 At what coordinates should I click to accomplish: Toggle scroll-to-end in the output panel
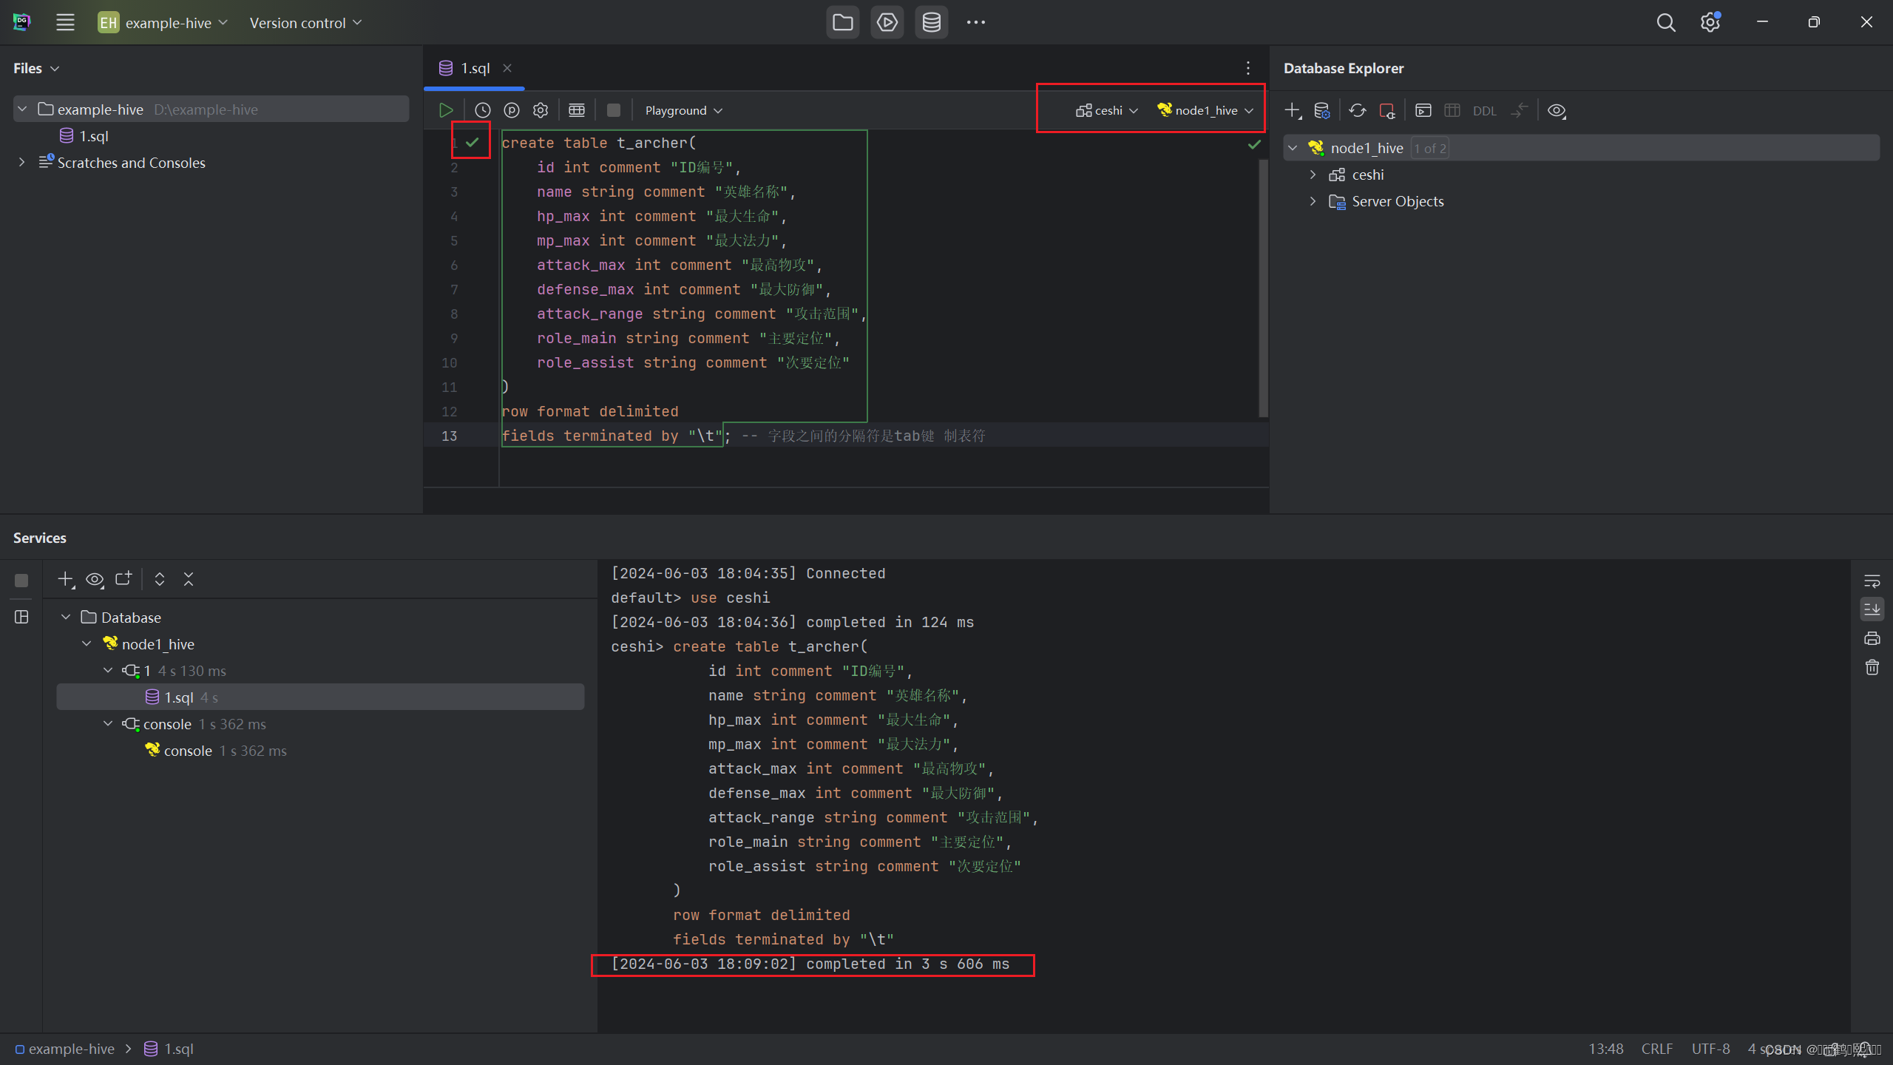coord(1872,609)
